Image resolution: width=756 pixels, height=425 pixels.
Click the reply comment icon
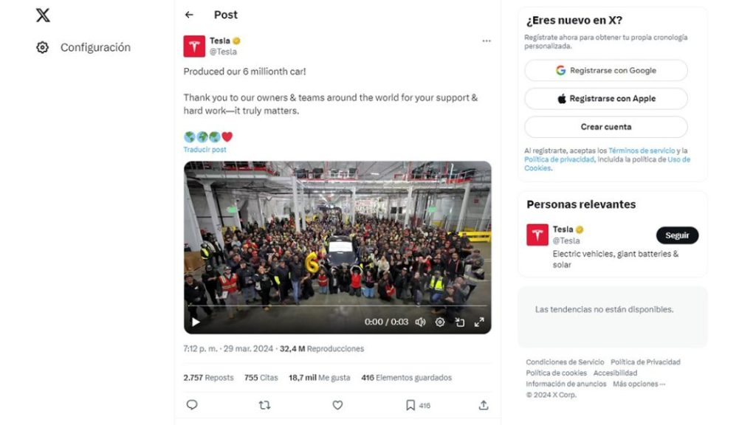tap(192, 405)
